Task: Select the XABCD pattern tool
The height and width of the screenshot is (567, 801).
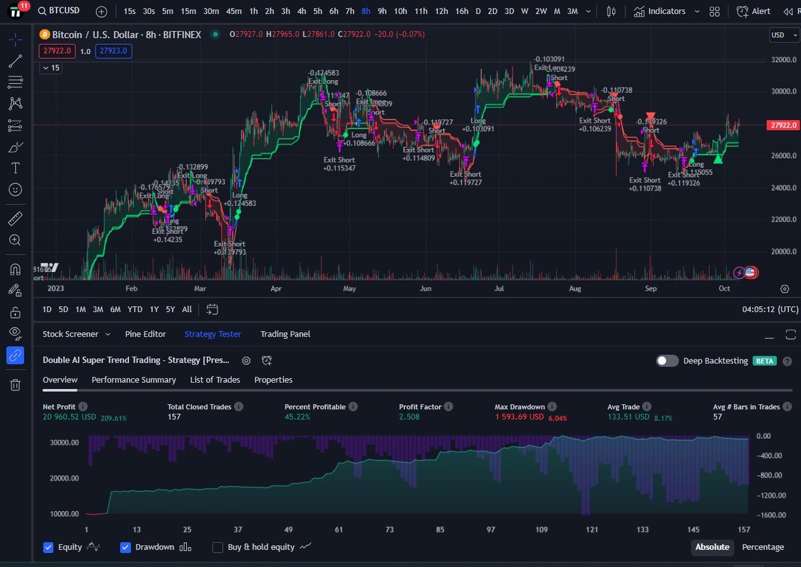Action: (15, 103)
